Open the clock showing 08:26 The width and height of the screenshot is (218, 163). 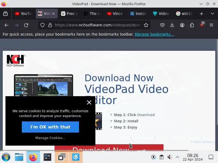click(x=193, y=157)
